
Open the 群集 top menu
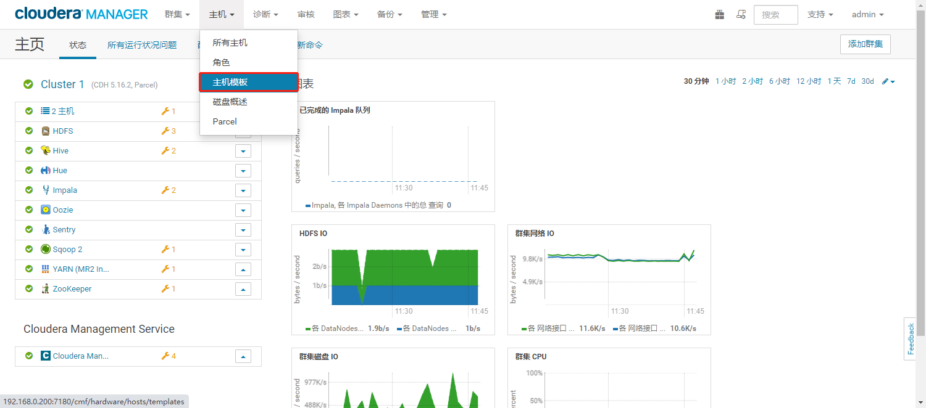coord(177,14)
